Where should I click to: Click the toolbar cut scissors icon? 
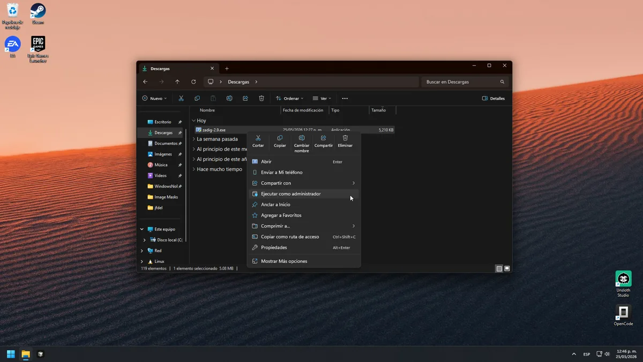[x=181, y=98]
